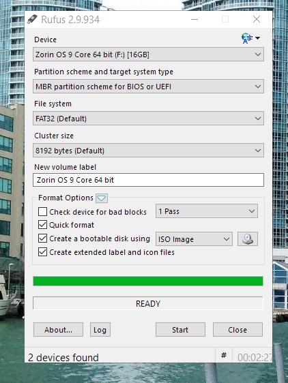Open the 'ISO Image' boot type dropdown
Viewport: 288px width, 383px height.
tap(194, 239)
